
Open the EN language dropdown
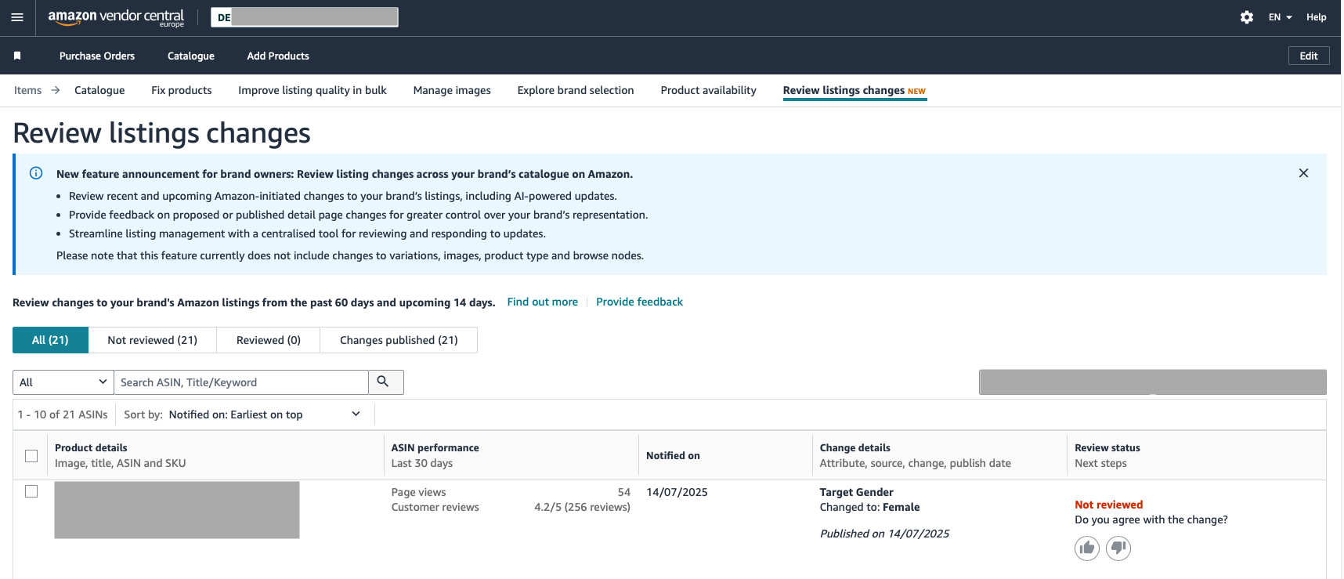pyautogui.click(x=1280, y=17)
